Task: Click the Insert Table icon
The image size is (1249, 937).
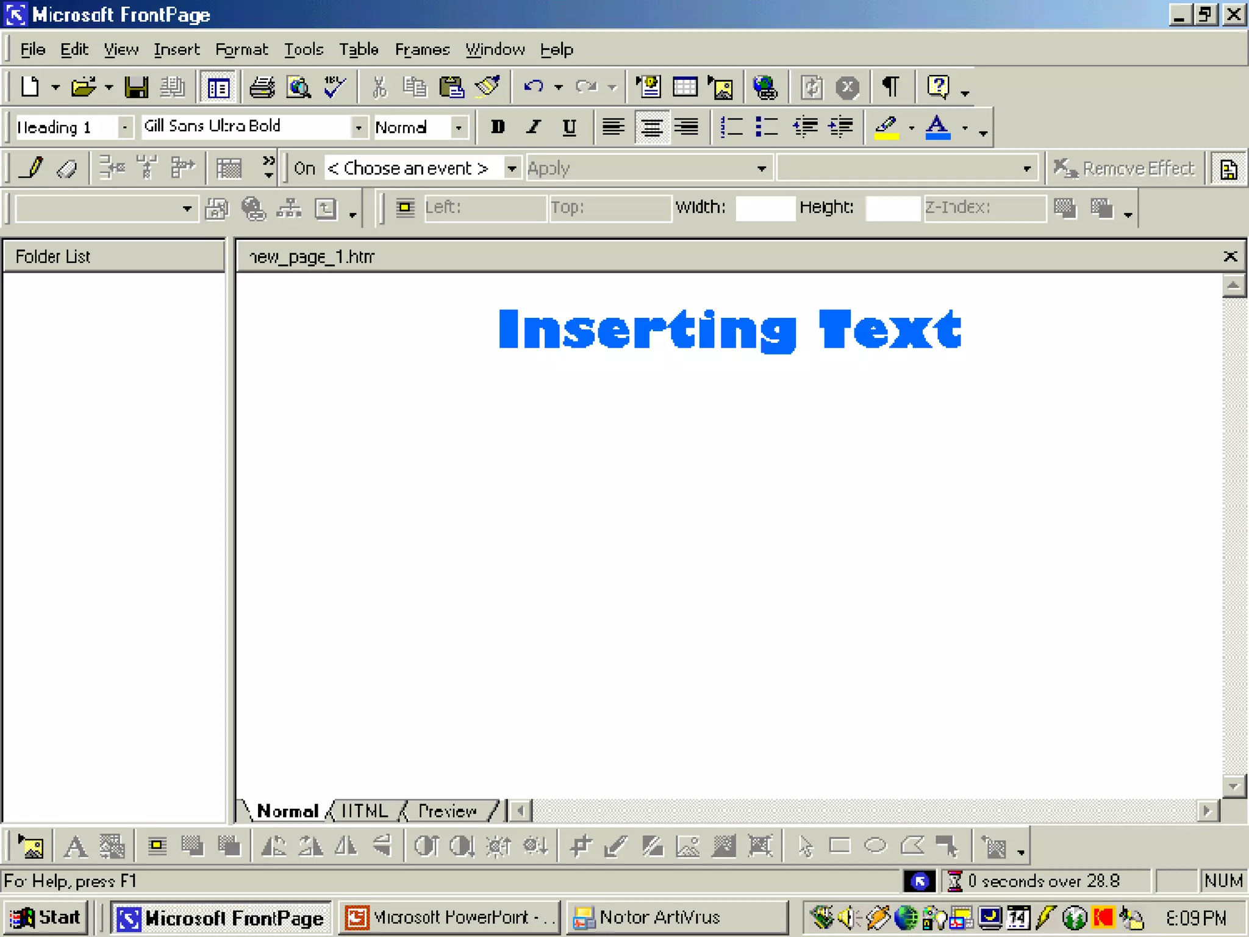Action: coord(685,87)
